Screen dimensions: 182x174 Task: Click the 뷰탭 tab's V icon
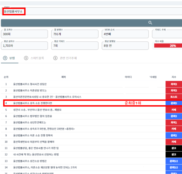pyautogui.click(x=5, y=58)
